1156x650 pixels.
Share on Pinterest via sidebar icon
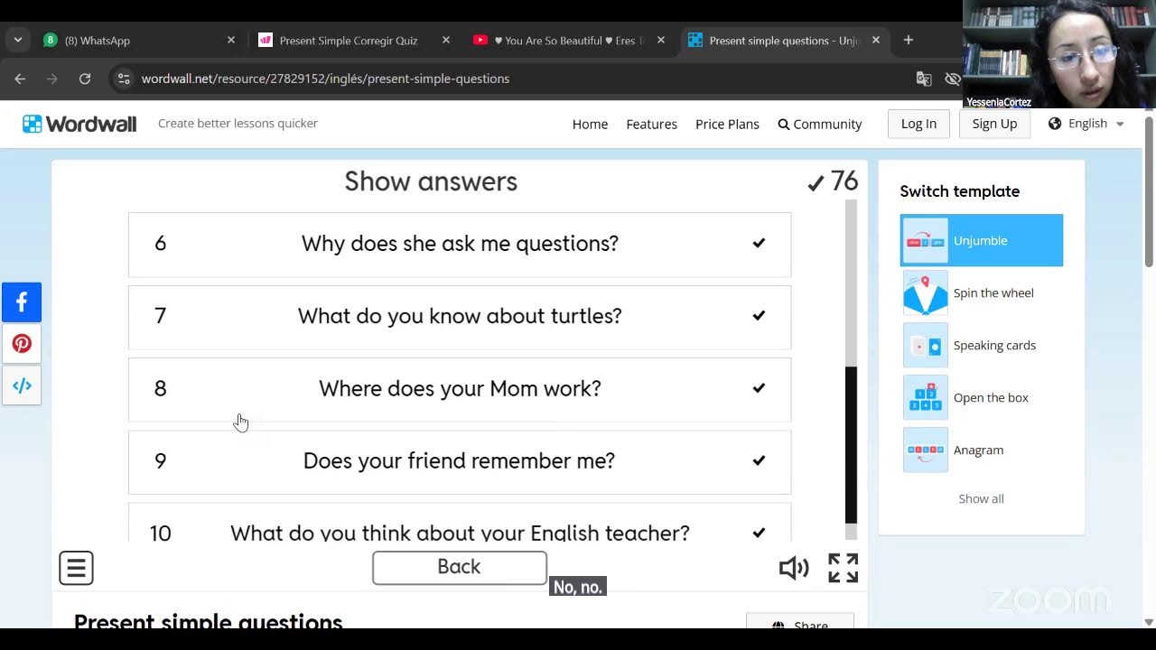[22, 343]
